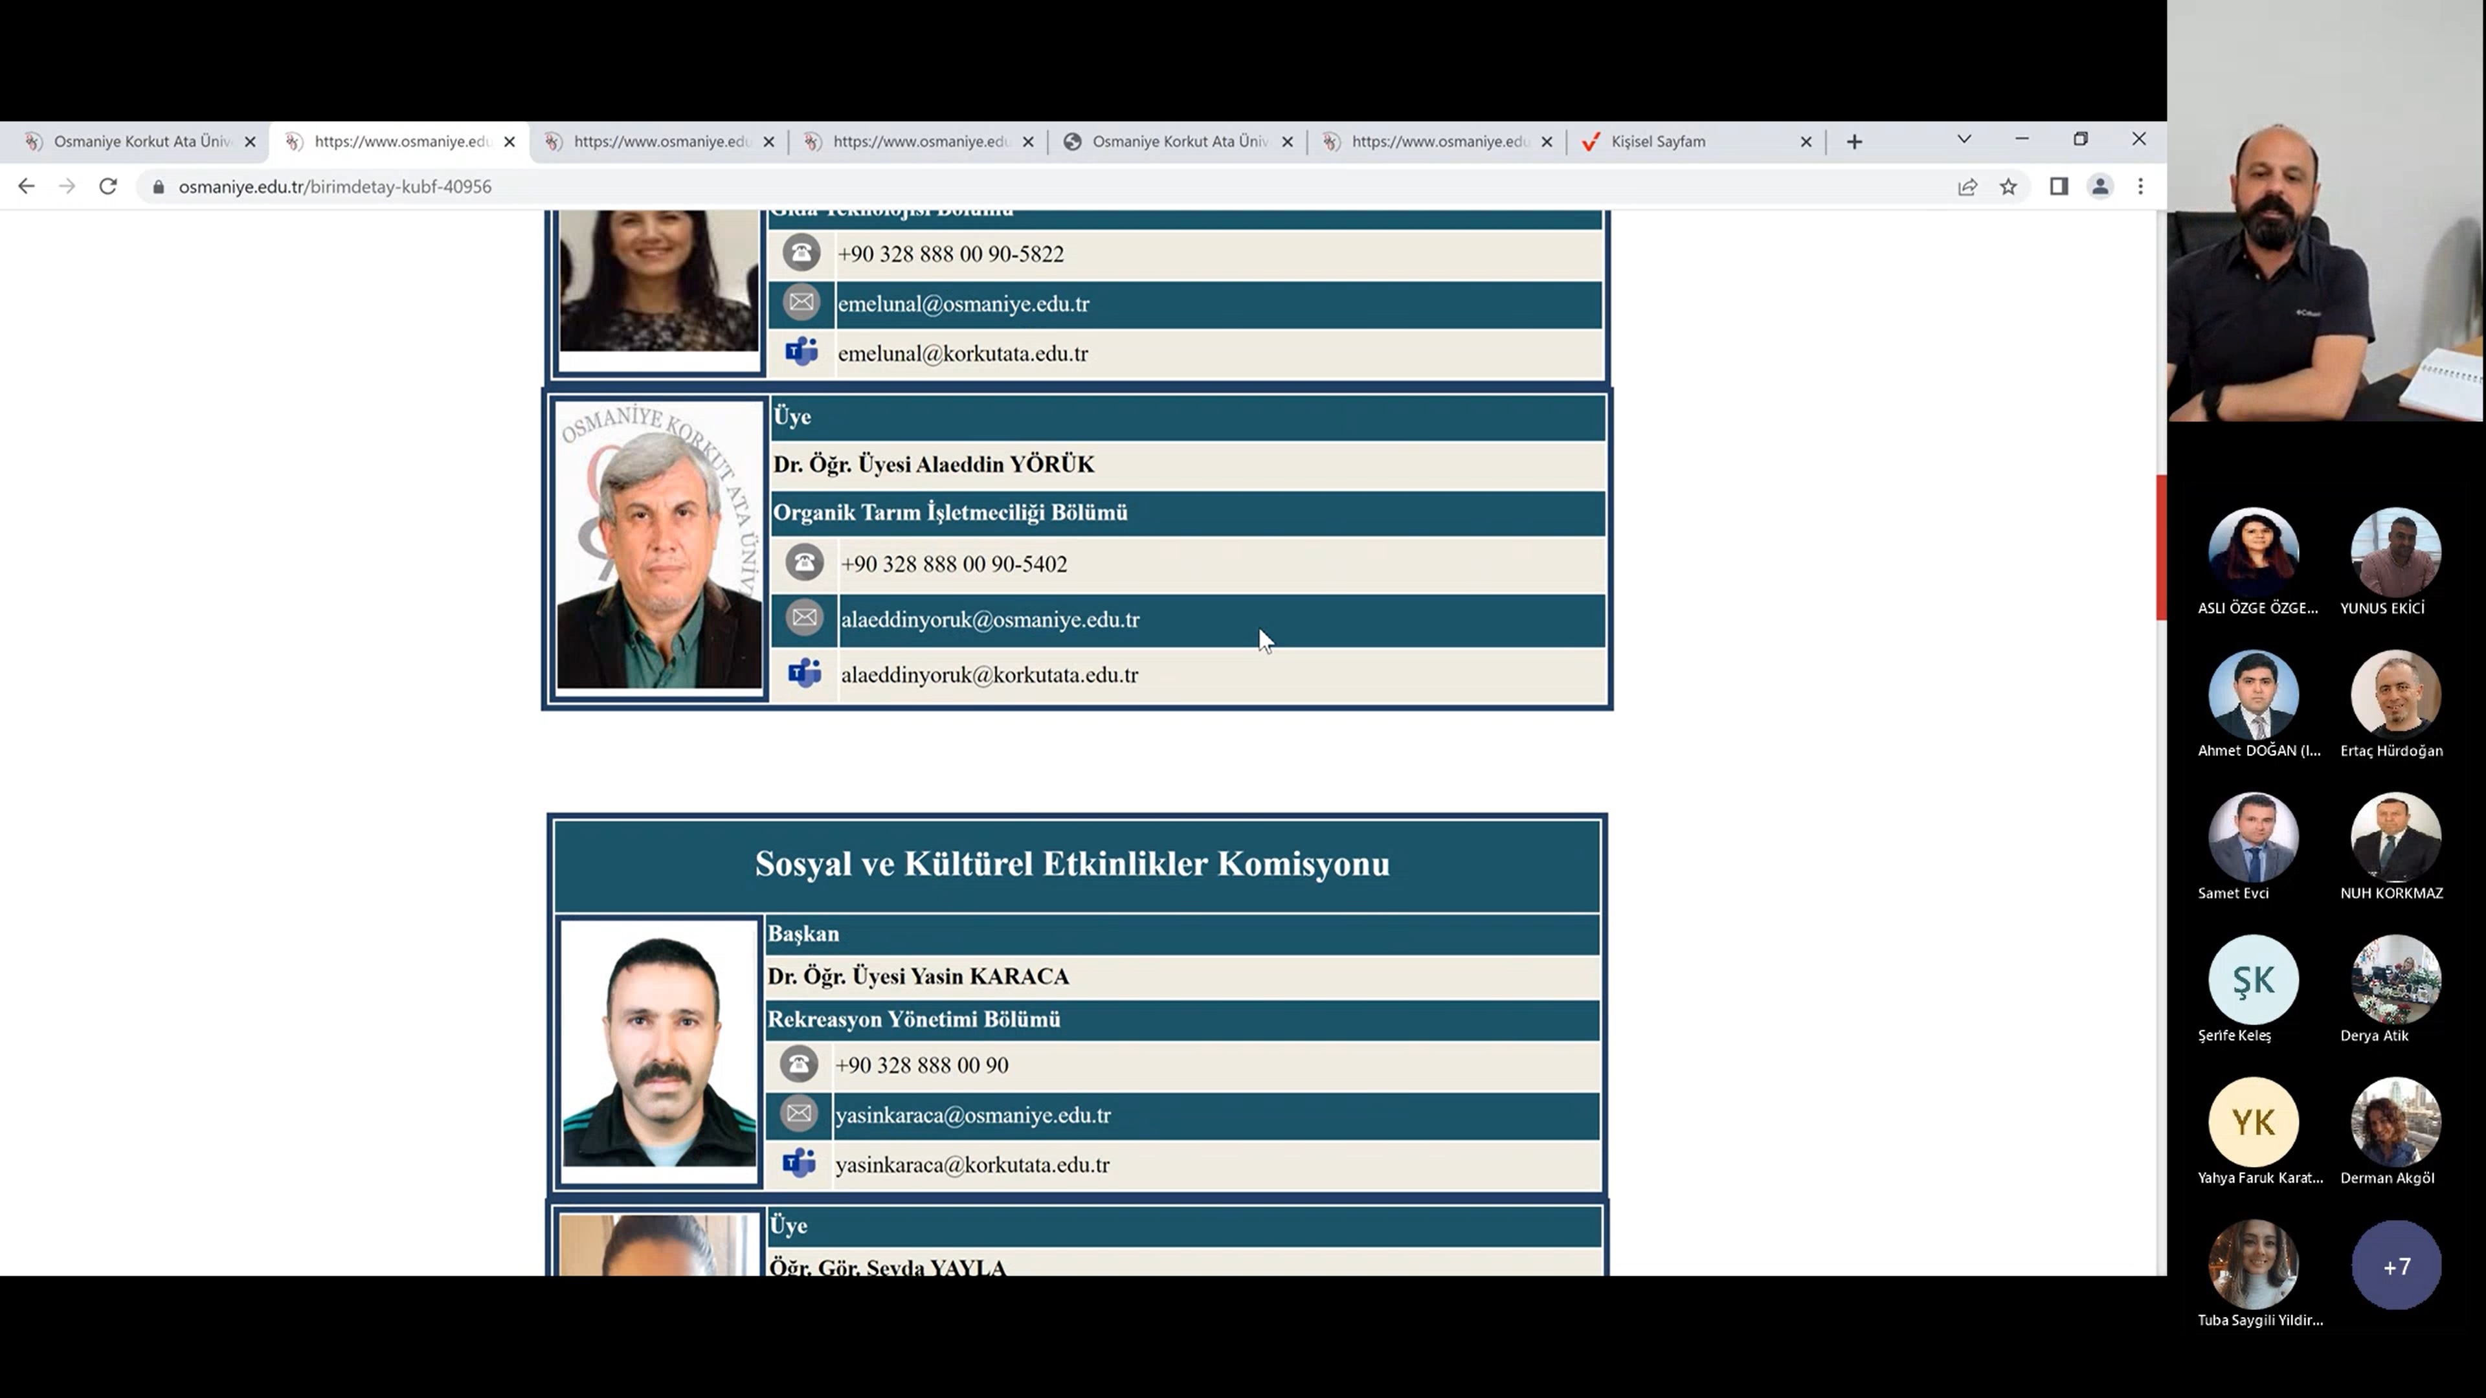Select participant YUNUS EKİCİ avatar
The image size is (2486, 1398).
2395,552
